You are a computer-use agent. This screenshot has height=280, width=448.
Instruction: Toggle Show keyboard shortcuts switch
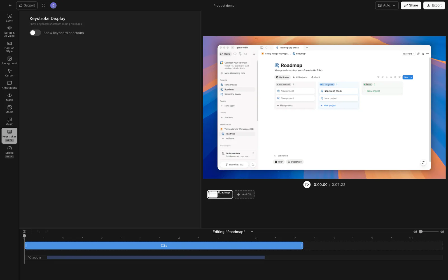[35, 33]
